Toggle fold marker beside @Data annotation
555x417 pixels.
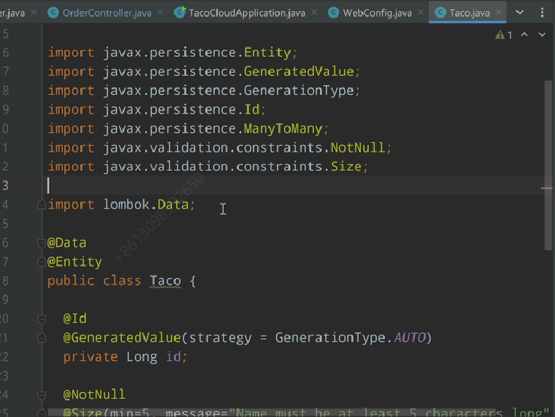coord(41,243)
